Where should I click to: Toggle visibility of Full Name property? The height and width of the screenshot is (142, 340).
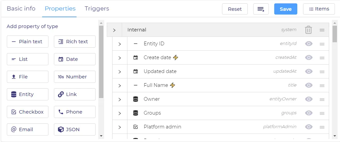(309, 85)
